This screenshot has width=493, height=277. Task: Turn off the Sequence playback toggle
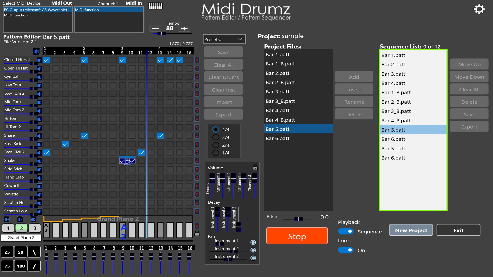click(x=346, y=231)
